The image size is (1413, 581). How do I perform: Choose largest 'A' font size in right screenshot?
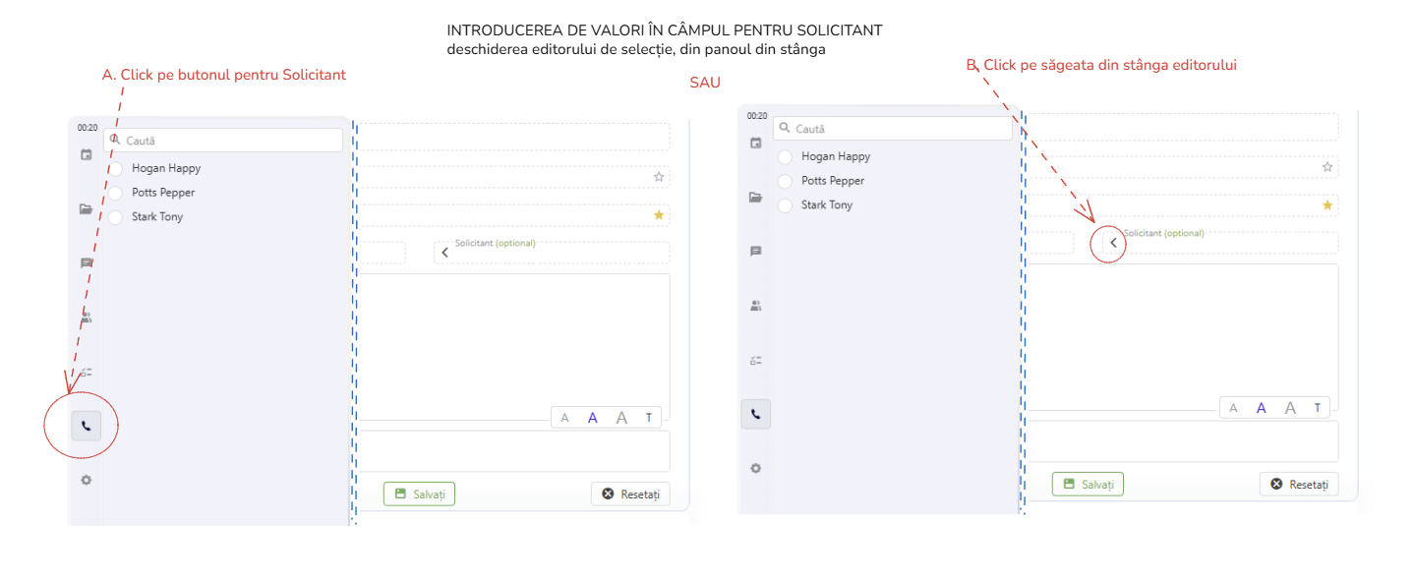click(1290, 408)
